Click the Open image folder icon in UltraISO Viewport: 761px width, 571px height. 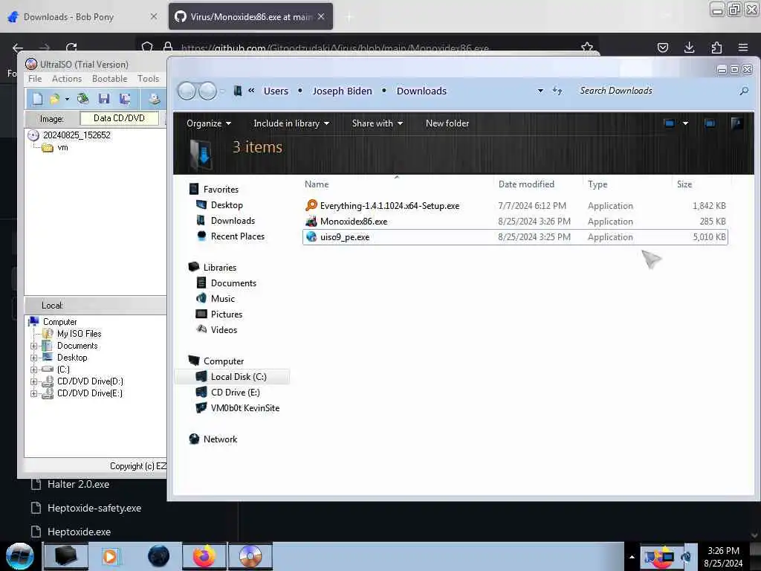(54, 99)
